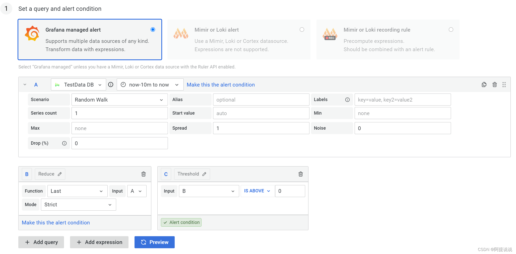Collapse query A row
516x254 pixels.
tap(25, 84)
